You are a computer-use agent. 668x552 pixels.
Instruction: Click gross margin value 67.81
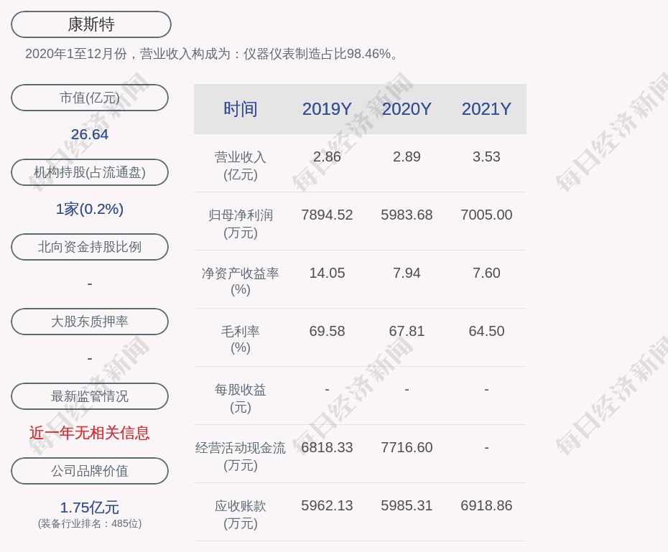point(407,331)
